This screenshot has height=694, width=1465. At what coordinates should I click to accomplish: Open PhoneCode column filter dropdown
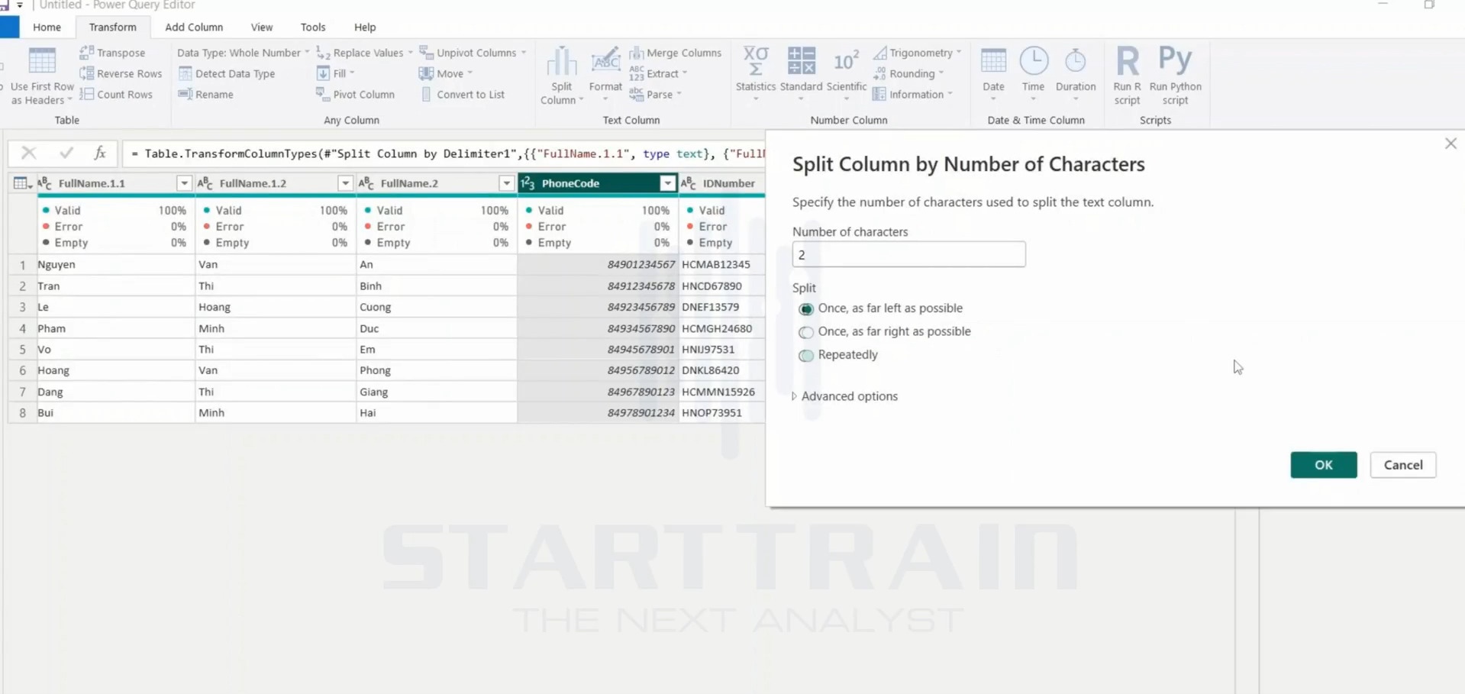click(667, 183)
